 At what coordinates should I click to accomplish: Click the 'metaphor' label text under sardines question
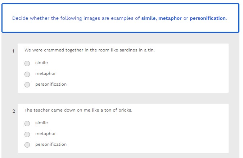[x=45, y=74]
